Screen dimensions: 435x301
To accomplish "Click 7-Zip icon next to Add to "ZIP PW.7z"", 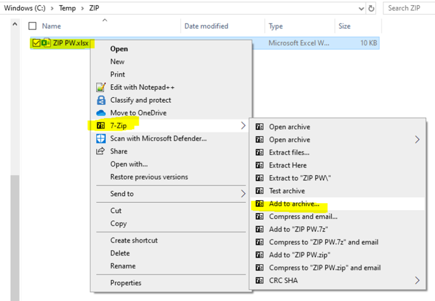I will pyautogui.click(x=259, y=229).
